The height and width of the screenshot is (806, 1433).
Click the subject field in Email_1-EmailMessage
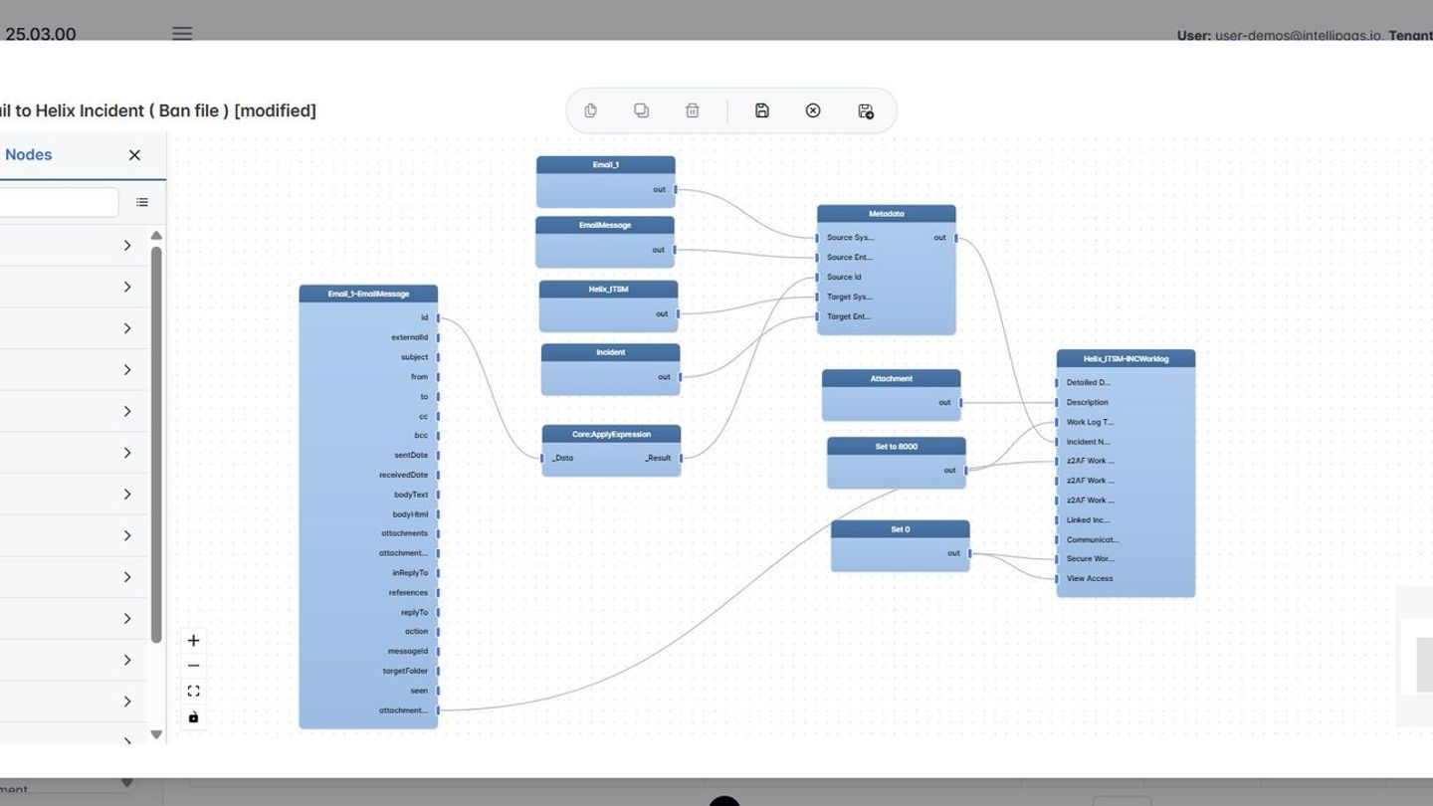click(415, 357)
